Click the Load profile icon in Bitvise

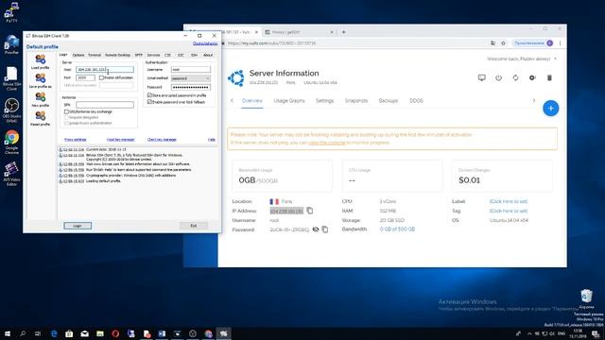[40, 59]
